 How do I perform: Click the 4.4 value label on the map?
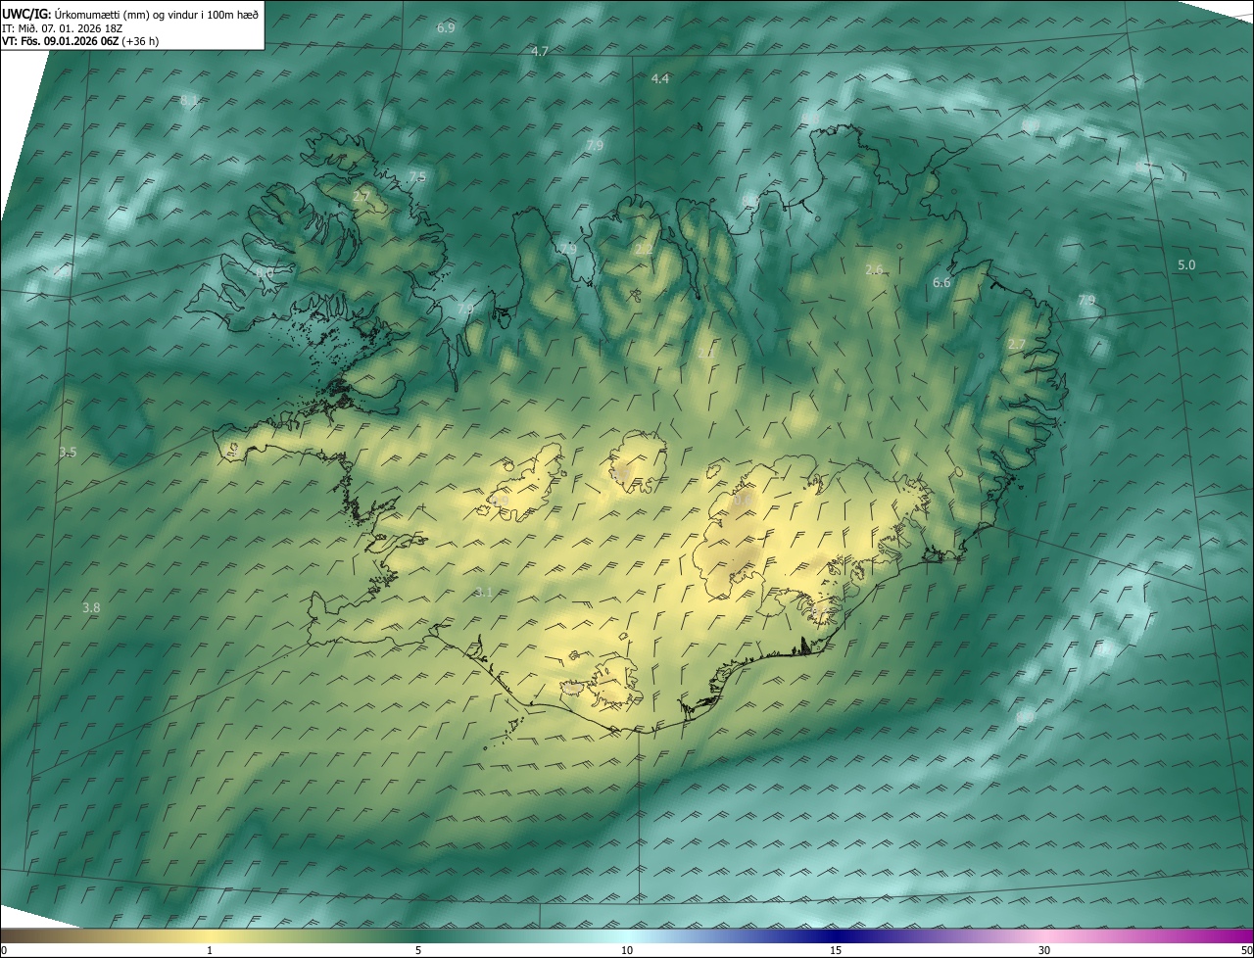pos(660,78)
